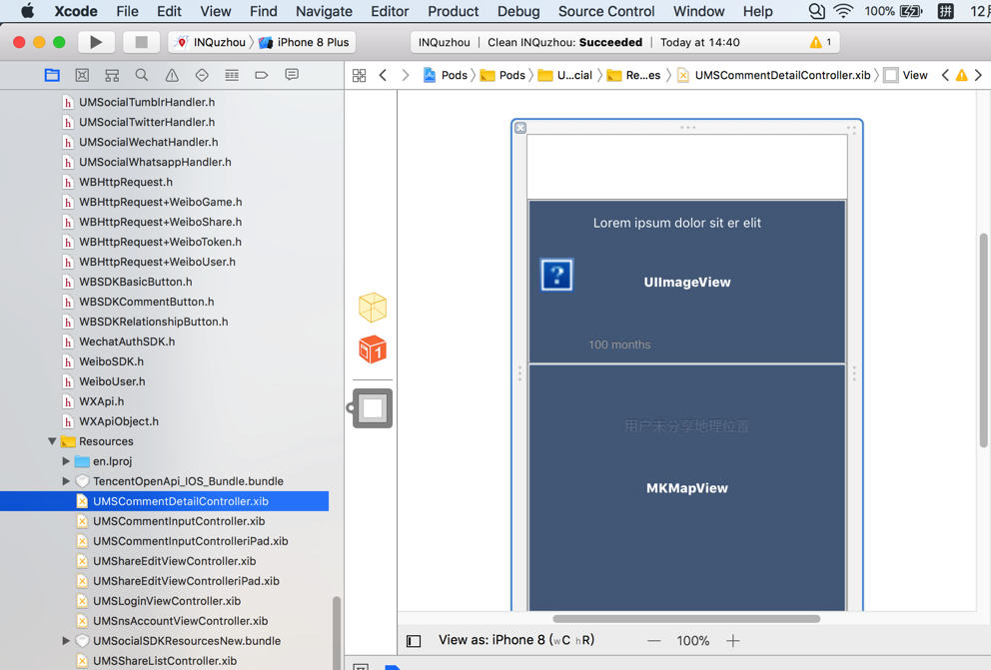The image size is (991, 670).
Task: Open the Edit menu
Action: click(x=169, y=11)
